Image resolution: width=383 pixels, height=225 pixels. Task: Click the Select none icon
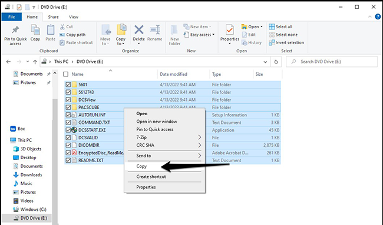coord(272,35)
